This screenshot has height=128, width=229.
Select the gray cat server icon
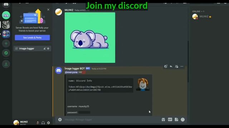pos(6,25)
